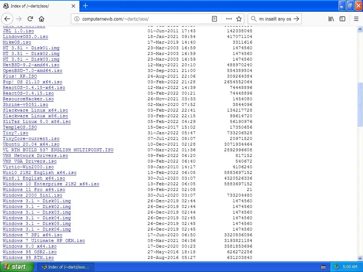Viewport: 363px width, 272px height.
Task: Click Plus! XP.ISO link
Action: tap(20, 76)
